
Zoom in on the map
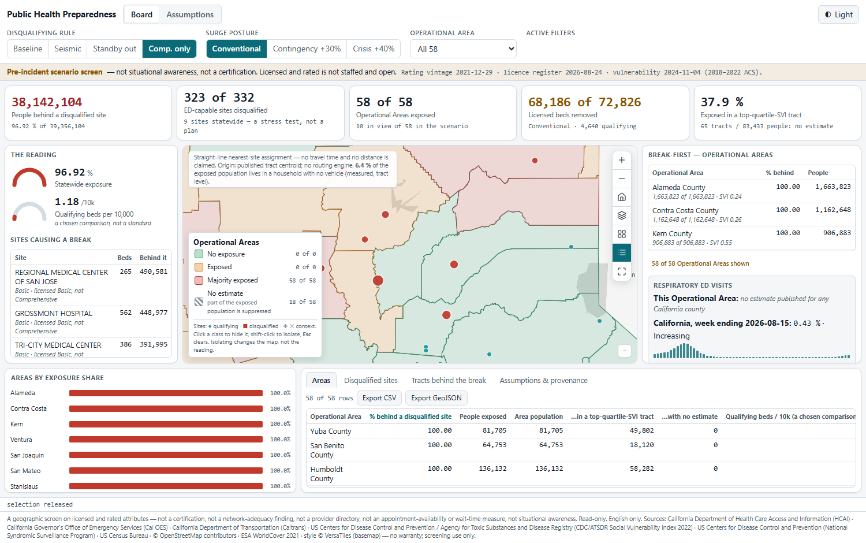coord(622,160)
